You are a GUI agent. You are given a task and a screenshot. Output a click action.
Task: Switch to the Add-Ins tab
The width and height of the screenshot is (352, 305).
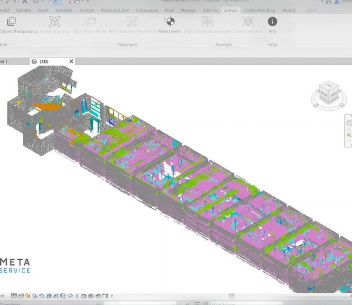(210, 10)
